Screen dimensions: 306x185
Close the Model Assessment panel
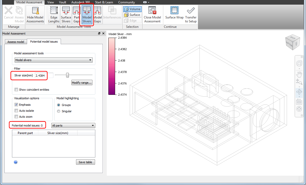103,34
